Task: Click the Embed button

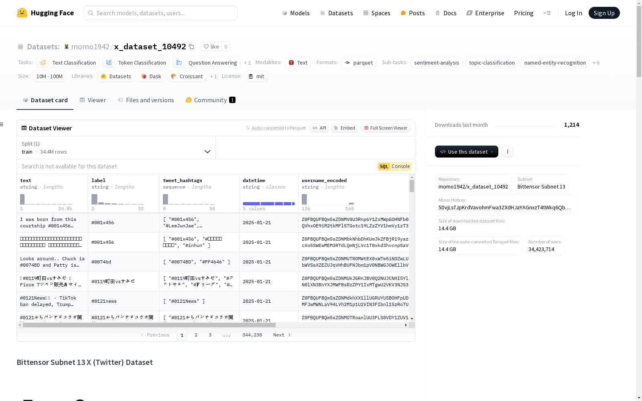Action: click(x=344, y=128)
